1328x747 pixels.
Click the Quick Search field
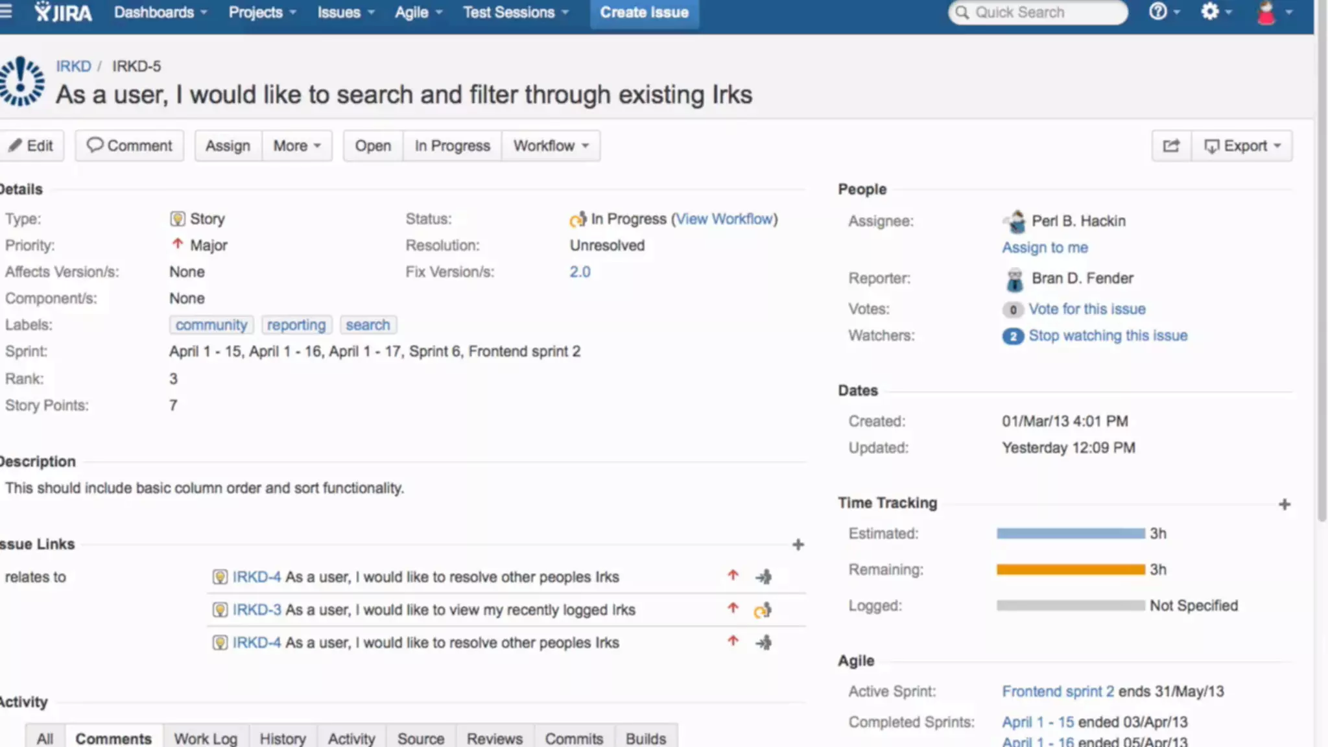click(1037, 12)
